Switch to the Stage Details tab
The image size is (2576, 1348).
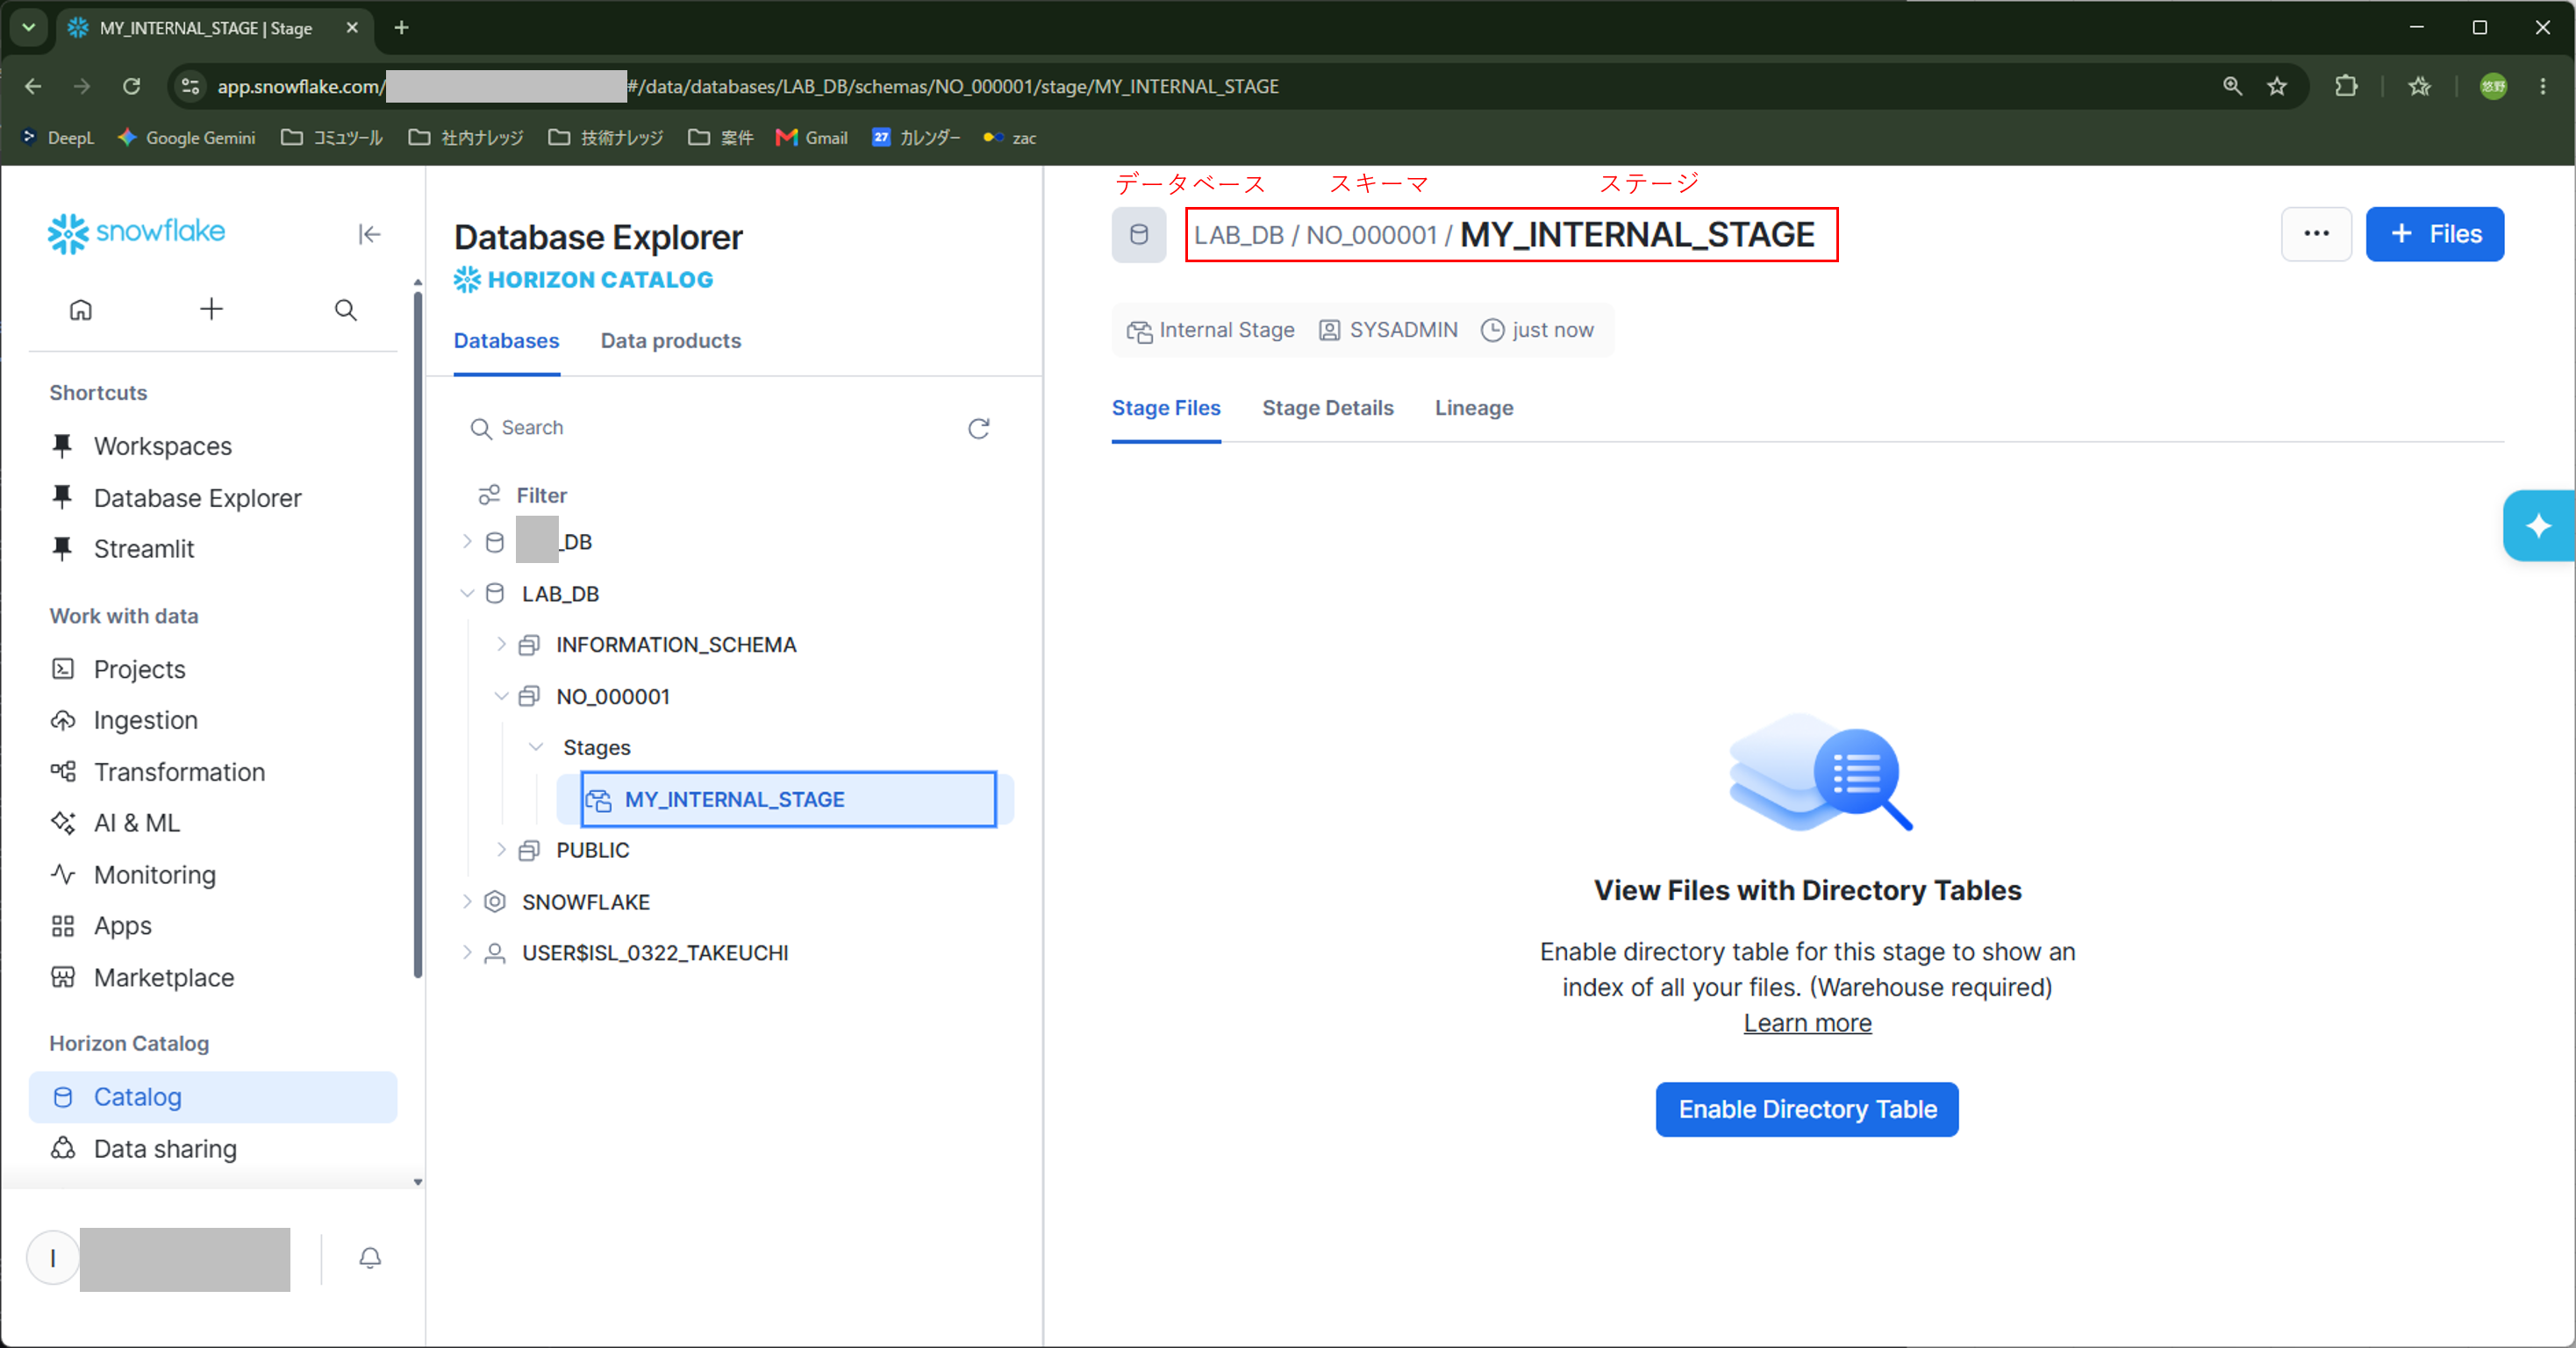[1327, 408]
